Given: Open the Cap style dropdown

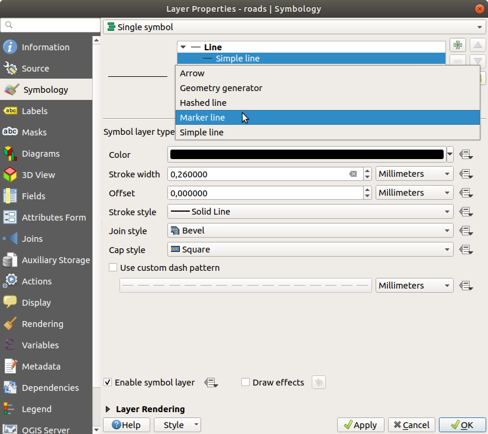Looking at the screenshot, I should 310,250.
